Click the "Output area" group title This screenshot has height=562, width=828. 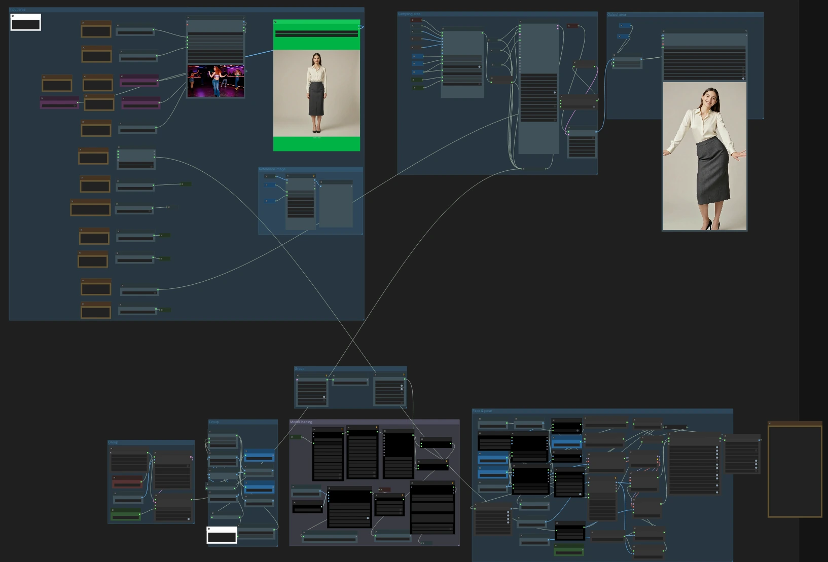(617, 15)
